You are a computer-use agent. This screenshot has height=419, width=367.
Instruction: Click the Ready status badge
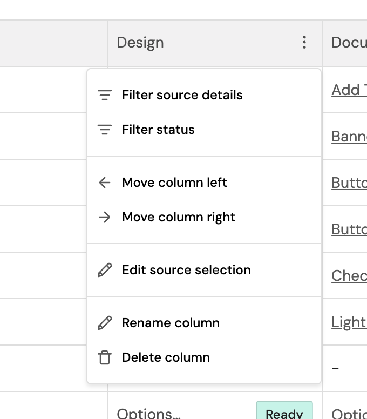pos(284,413)
